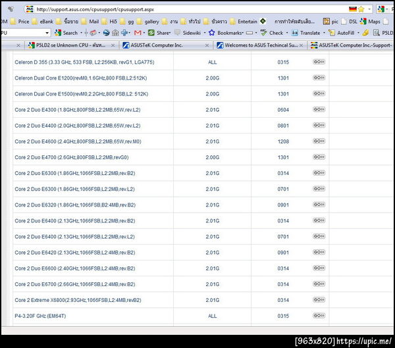The height and width of the screenshot is (348, 395).
Task: Click GO button for Core 2 Duo E6600
Action: coord(319,268)
